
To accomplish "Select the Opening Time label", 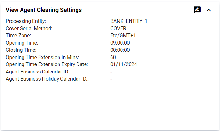I will coord(22,43).
